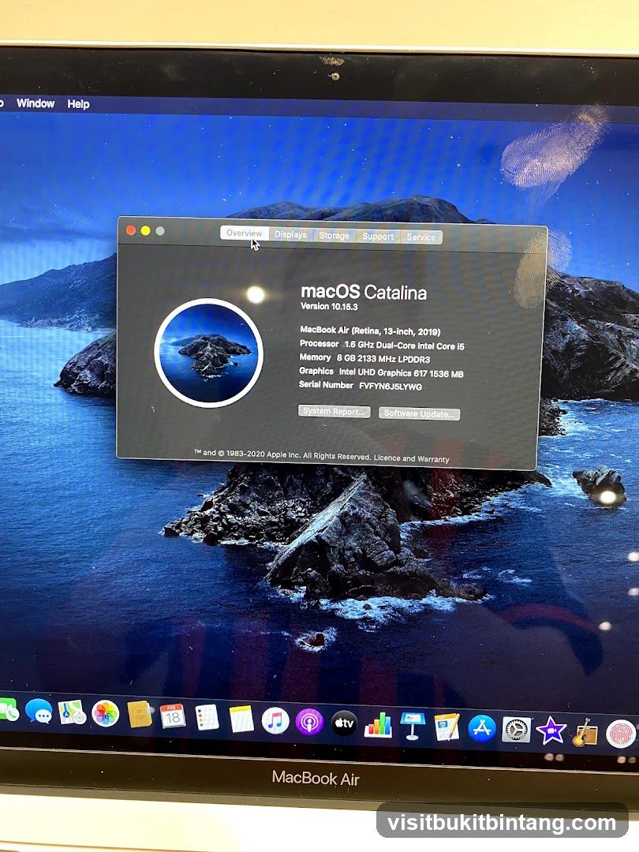This screenshot has width=639, height=852.
Task: Launch iMovie from the dock
Action: pyautogui.click(x=551, y=731)
